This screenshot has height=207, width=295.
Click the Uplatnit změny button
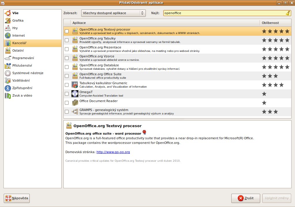tap(277, 198)
